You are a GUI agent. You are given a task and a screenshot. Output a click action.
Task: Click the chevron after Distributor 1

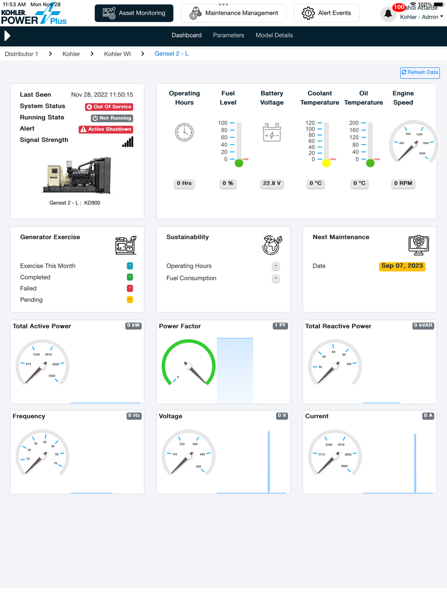click(51, 54)
